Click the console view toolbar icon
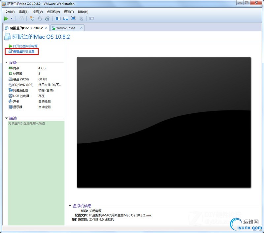Viewport: 264px width, 233px height. click(x=92, y=18)
